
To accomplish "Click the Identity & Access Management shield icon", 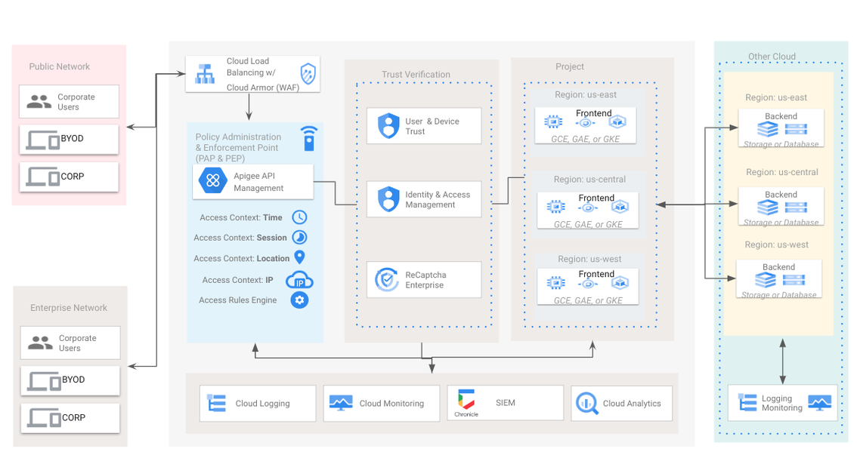I will click(388, 199).
